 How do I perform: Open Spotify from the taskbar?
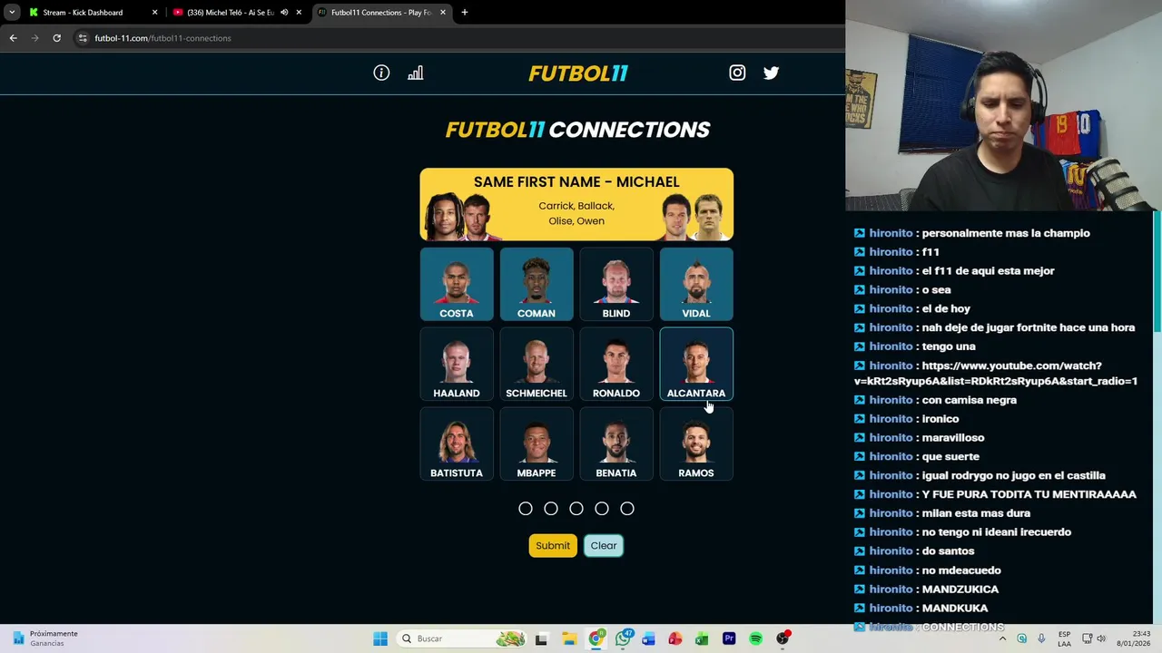pos(755,638)
